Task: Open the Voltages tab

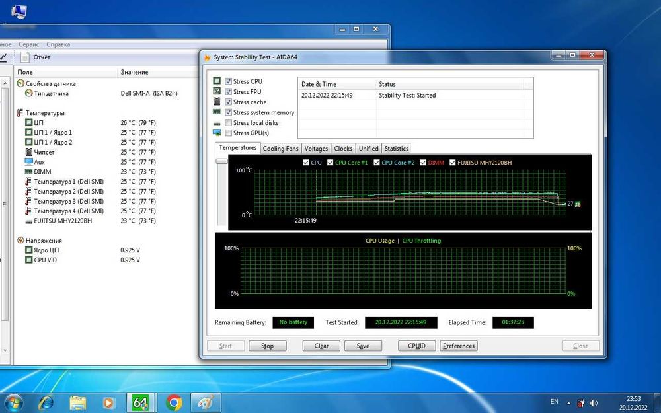Action: pyautogui.click(x=316, y=149)
